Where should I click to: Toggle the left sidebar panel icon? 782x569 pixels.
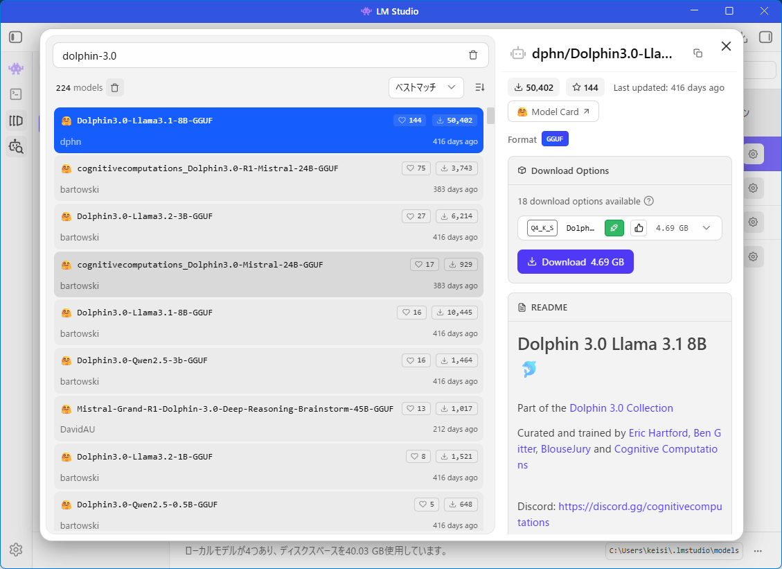(16, 37)
